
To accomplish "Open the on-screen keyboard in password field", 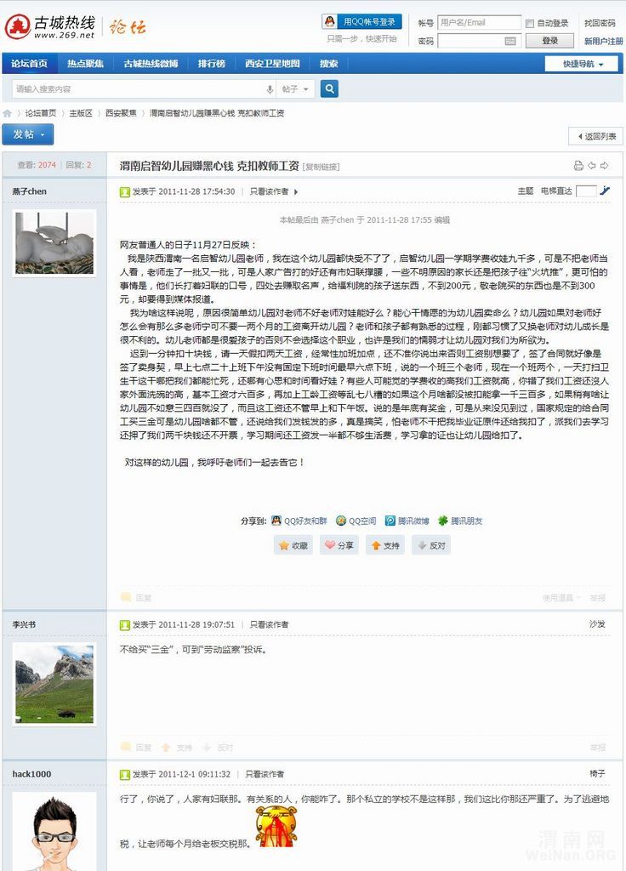I will tap(510, 41).
